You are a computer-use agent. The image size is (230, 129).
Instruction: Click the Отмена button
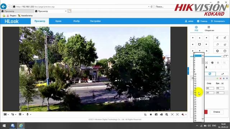point(216,112)
